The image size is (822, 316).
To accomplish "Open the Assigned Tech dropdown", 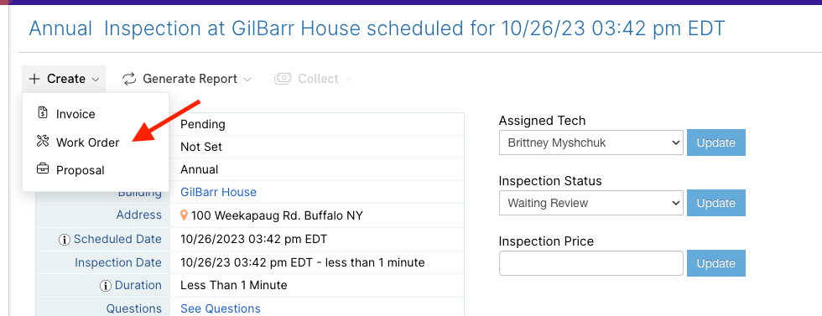I will (590, 142).
